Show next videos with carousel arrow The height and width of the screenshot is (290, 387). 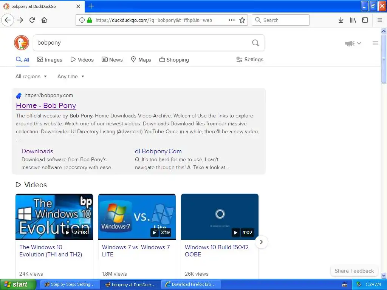[x=262, y=242]
